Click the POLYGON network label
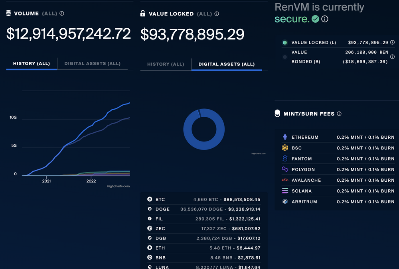Viewport: 399px width, 269px height. [x=303, y=169]
